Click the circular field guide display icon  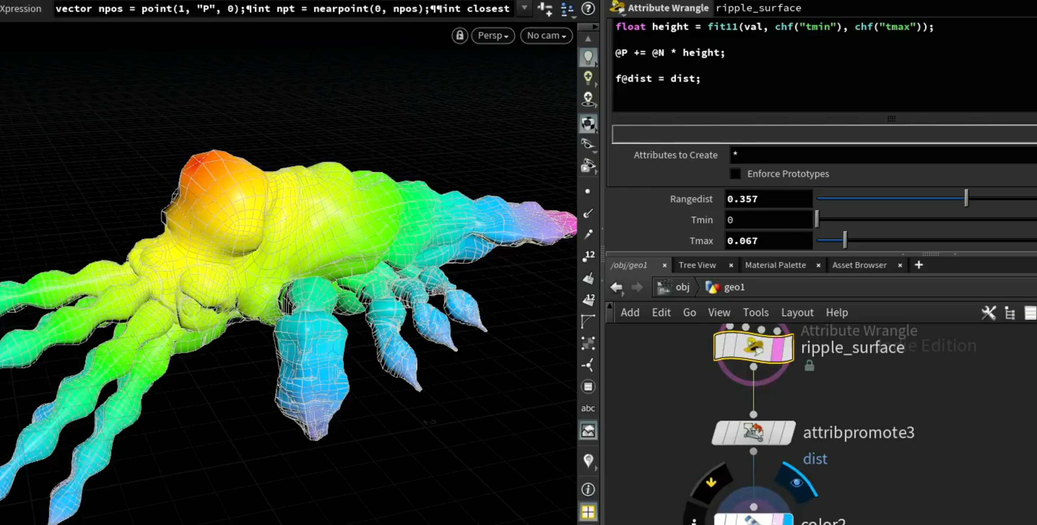[588, 387]
